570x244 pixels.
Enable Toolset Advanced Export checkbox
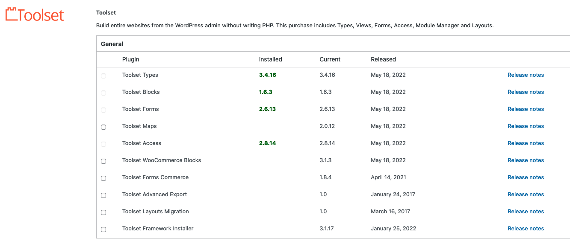103,195
